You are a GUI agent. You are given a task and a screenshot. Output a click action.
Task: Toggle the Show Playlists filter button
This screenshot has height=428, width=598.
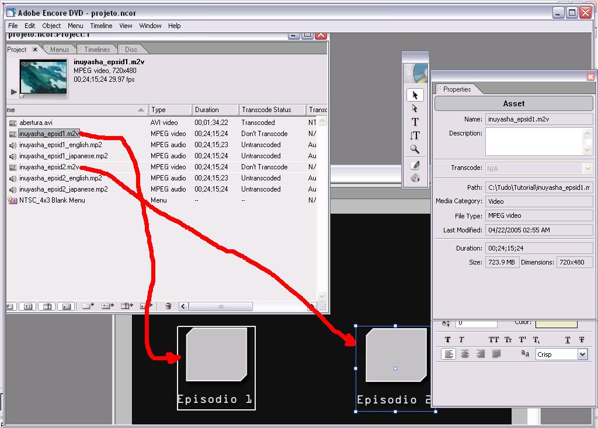point(67,307)
